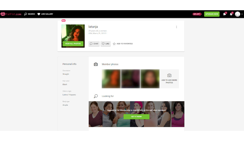The width and height of the screenshot is (244, 142).
Task: Click Ask to Add More Photos tile
Action: tap(169, 79)
